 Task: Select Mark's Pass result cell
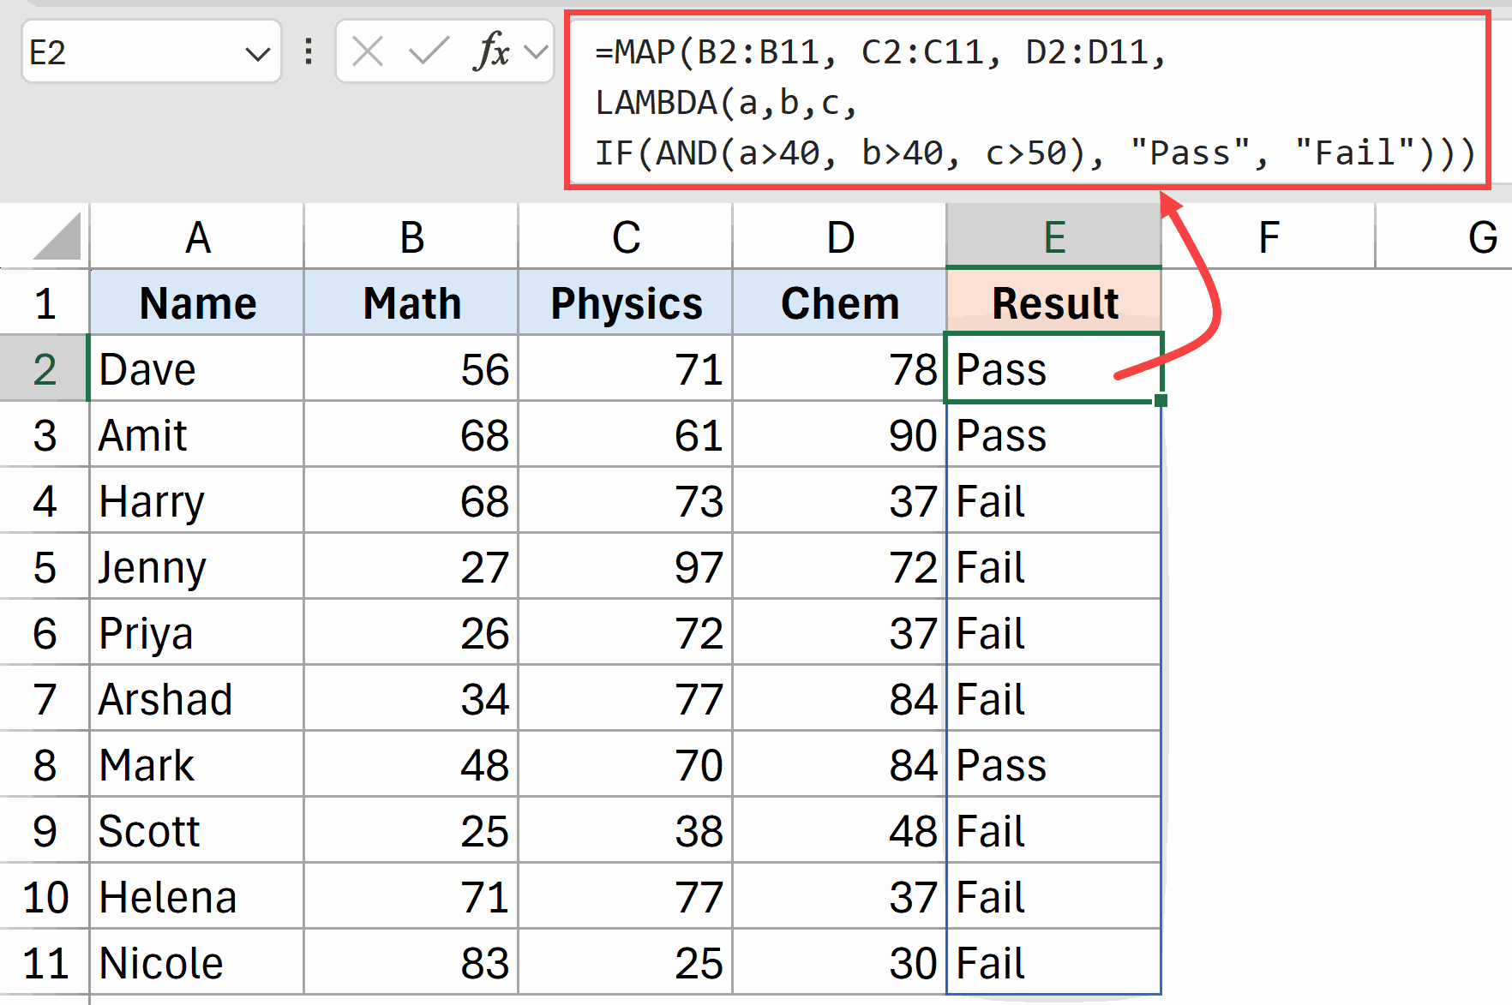click(1053, 765)
